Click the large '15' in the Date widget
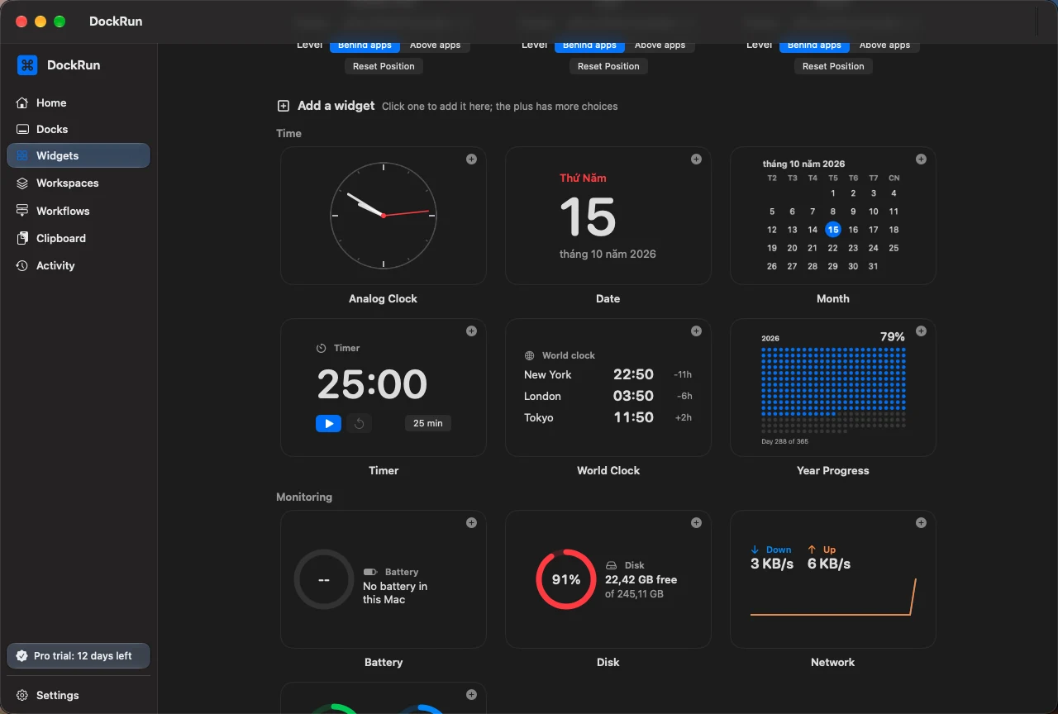Screen dimensions: 1058x714 (x=588, y=217)
